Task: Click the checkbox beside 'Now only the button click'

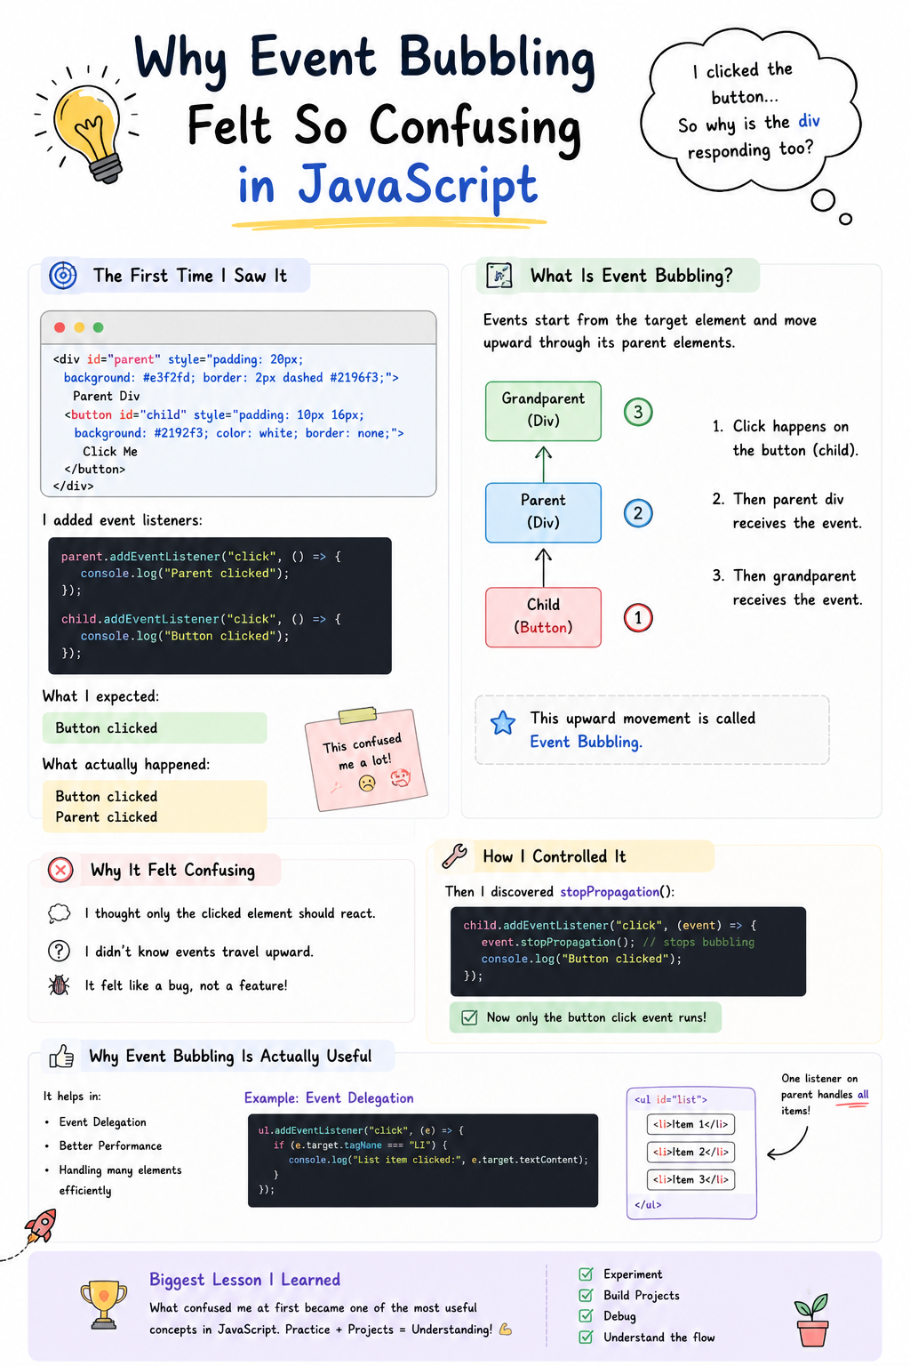Action: [x=468, y=1017]
